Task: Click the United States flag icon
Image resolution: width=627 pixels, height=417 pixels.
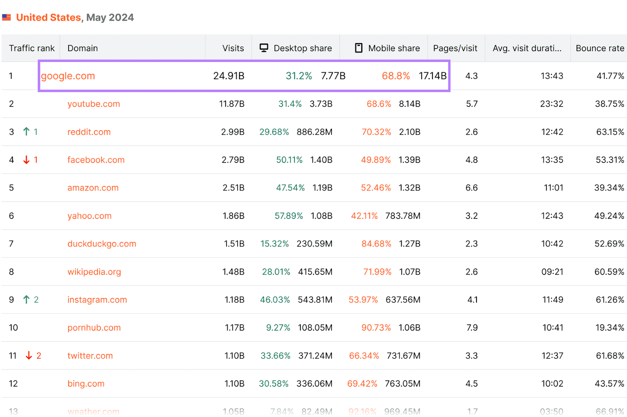Action: pyautogui.click(x=7, y=17)
